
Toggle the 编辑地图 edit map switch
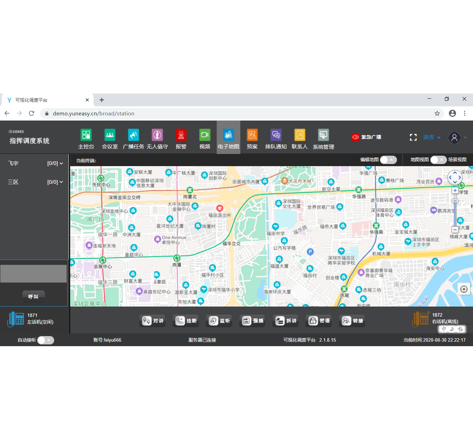pyautogui.click(x=388, y=160)
